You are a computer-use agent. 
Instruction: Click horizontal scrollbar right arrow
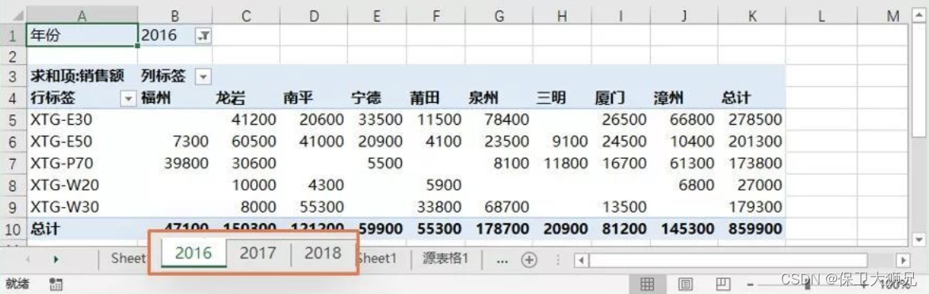click(903, 260)
